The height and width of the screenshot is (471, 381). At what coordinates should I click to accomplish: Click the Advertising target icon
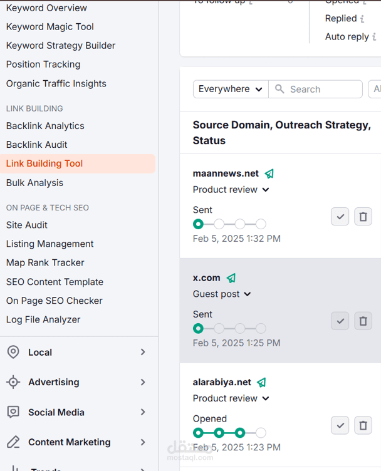point(13,382)
